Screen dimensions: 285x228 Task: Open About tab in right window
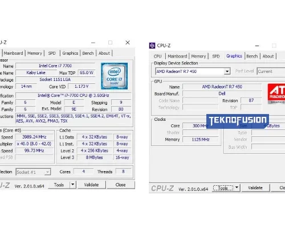point(268,56)
